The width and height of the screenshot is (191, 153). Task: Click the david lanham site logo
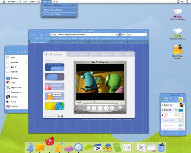53,54
